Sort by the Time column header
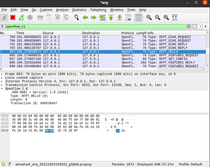 [29, 33]
